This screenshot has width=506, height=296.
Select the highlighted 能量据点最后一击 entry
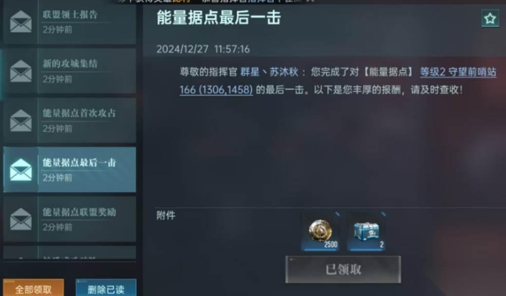point(69,170)
